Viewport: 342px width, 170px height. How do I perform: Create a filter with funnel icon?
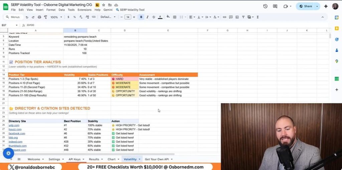tap(243, 17)
